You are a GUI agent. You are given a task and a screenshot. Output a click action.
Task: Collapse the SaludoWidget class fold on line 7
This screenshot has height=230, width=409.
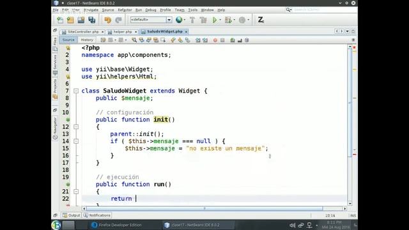click(76, 91)
